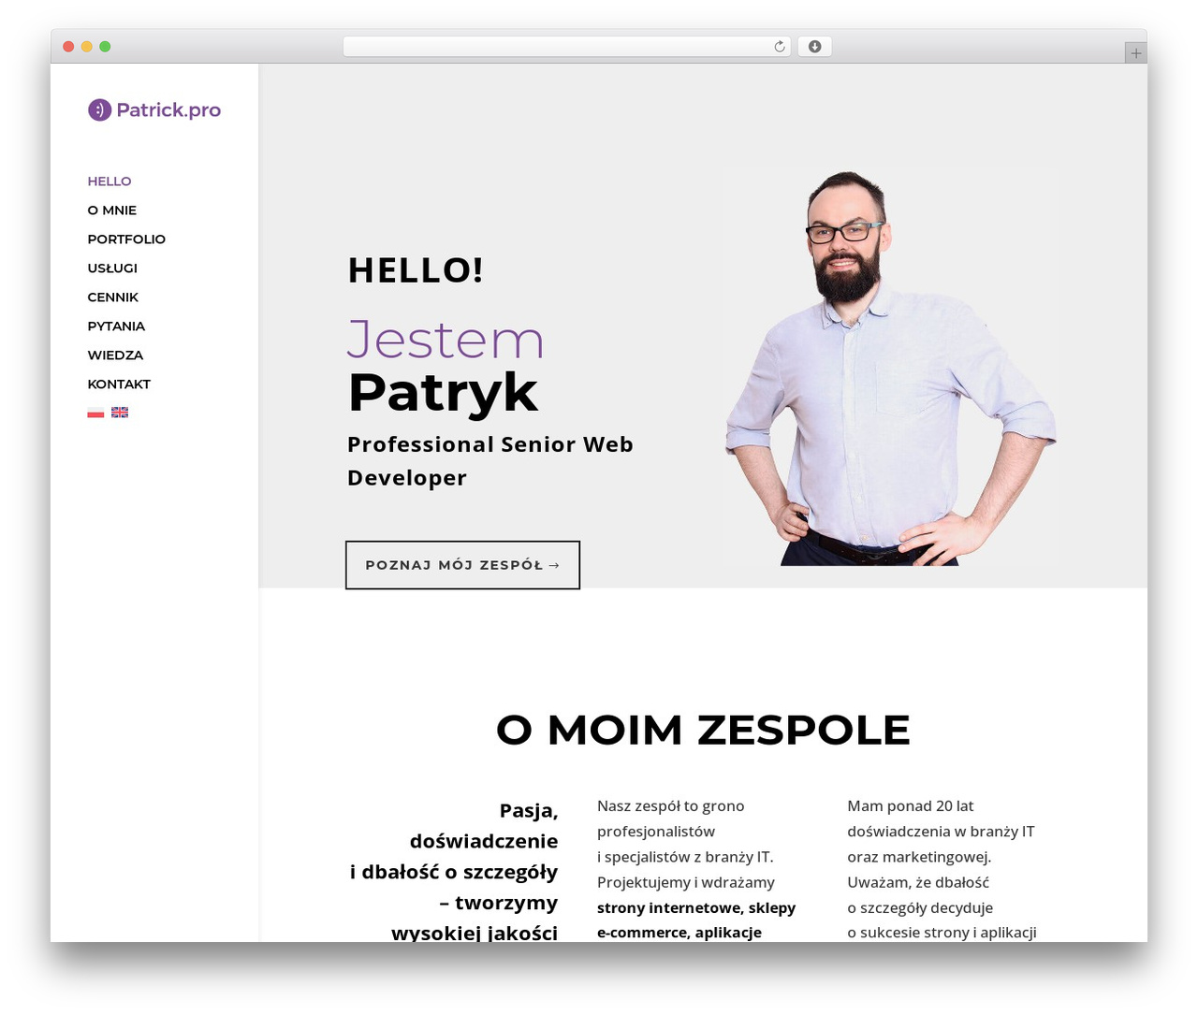
Task: Maximize the window using the green button
Action: tap(105, 47)
